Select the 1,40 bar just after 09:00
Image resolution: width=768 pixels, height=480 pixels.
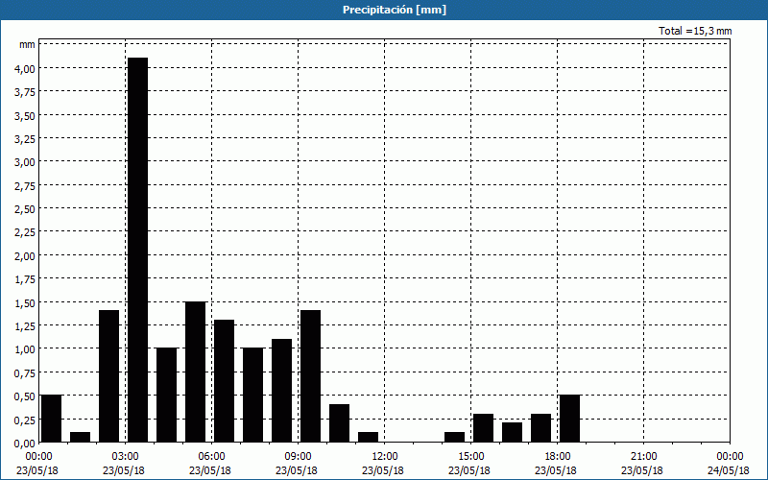(310, 376)
